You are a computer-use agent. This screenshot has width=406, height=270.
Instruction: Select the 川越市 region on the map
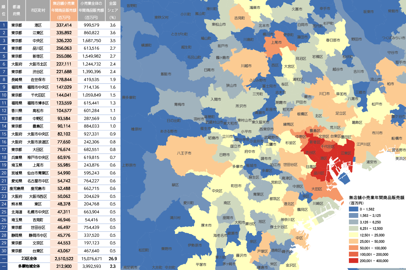coord(246,66)
